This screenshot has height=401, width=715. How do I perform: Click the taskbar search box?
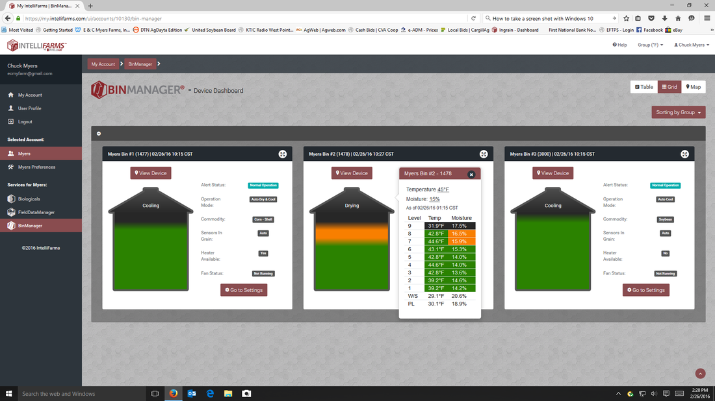coord(82,394)
